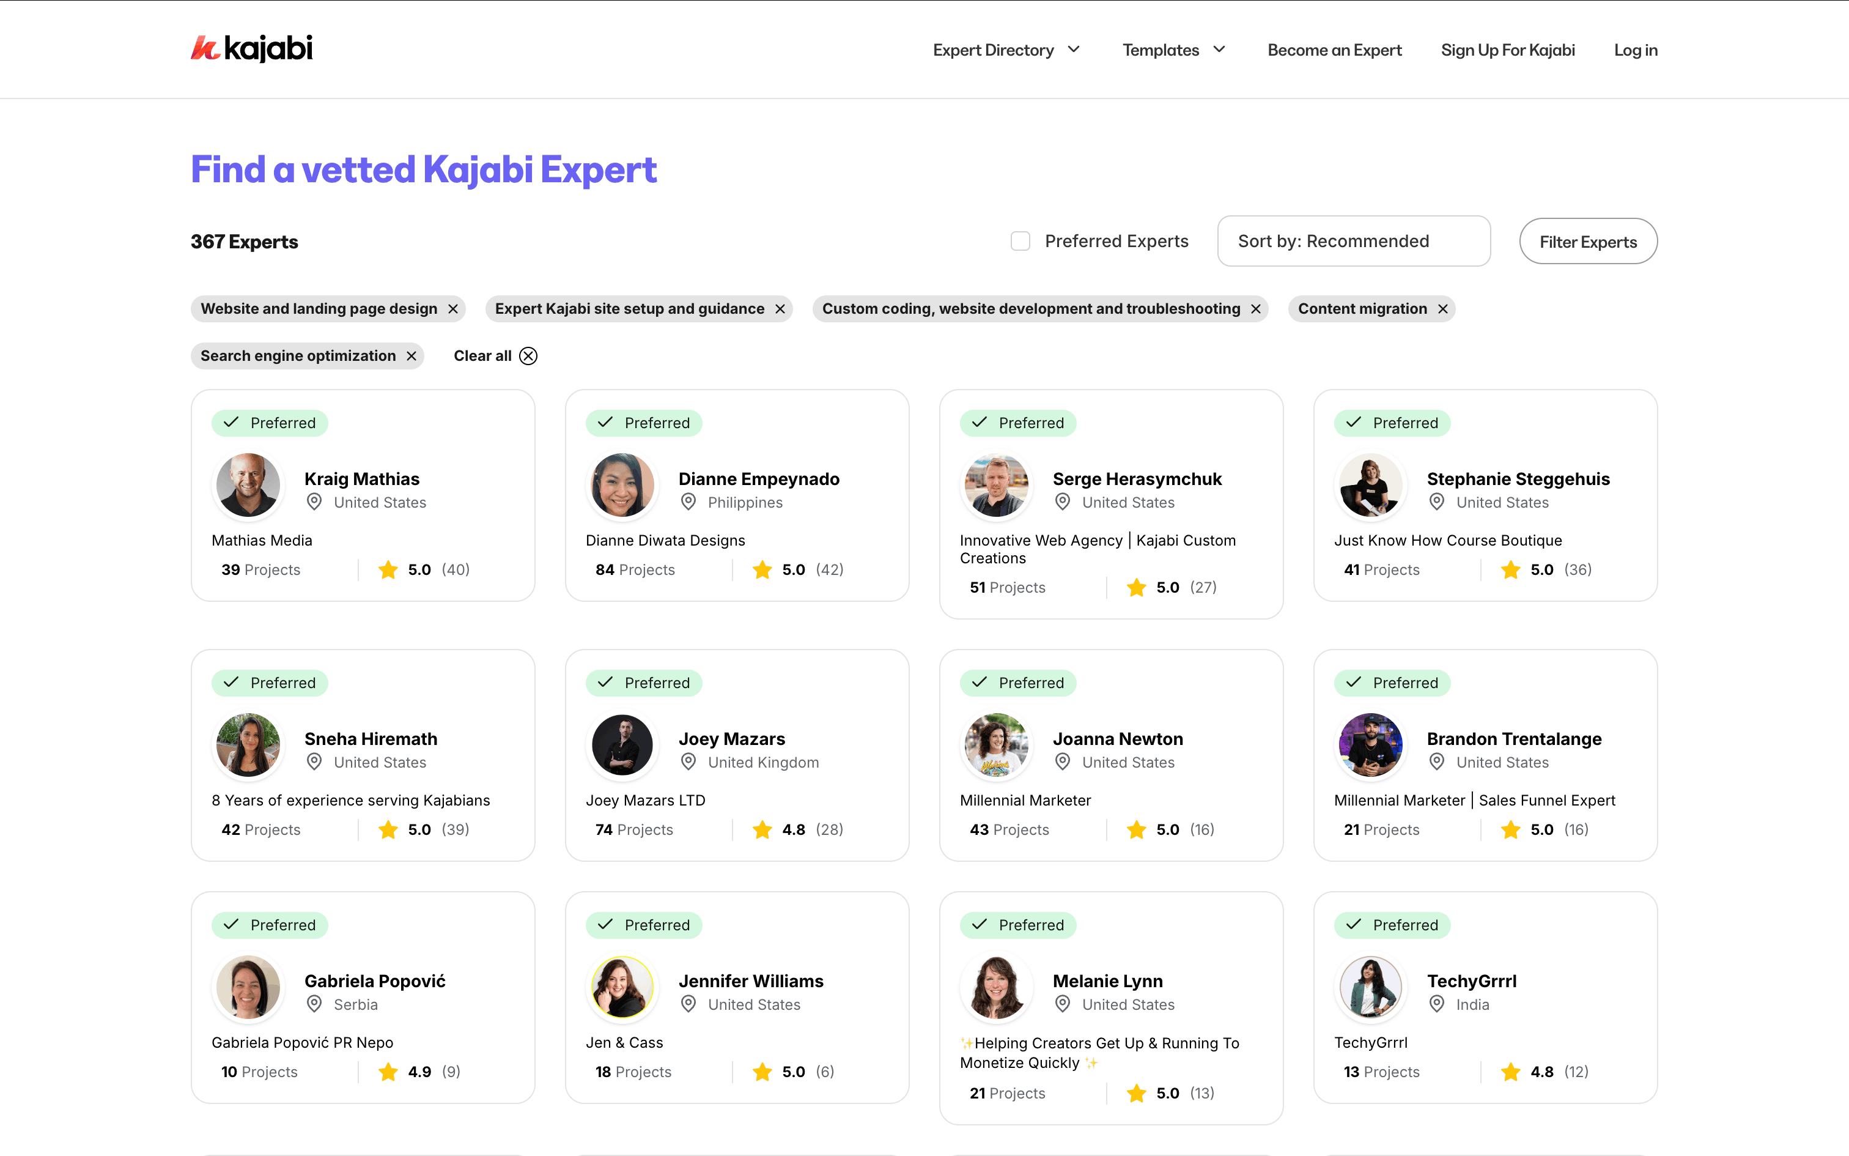Open Sign Up For Kajabi link
1849x1156 pixels.
tap(1507, 50)
